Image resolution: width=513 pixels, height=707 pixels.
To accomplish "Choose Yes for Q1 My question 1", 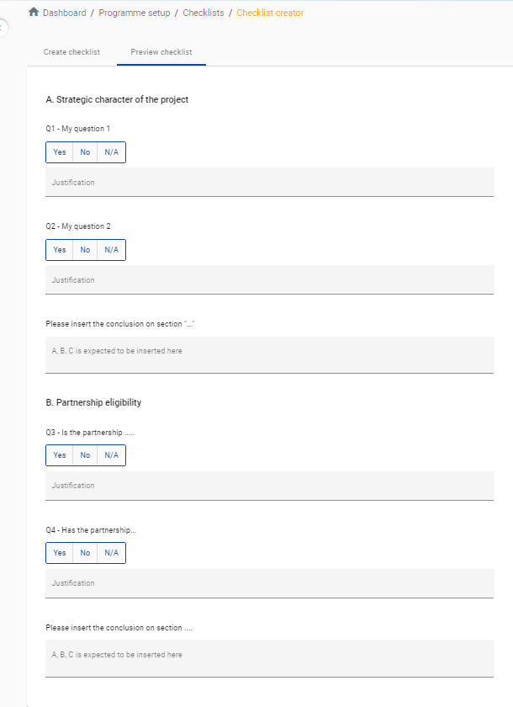I will click(60, 152).
